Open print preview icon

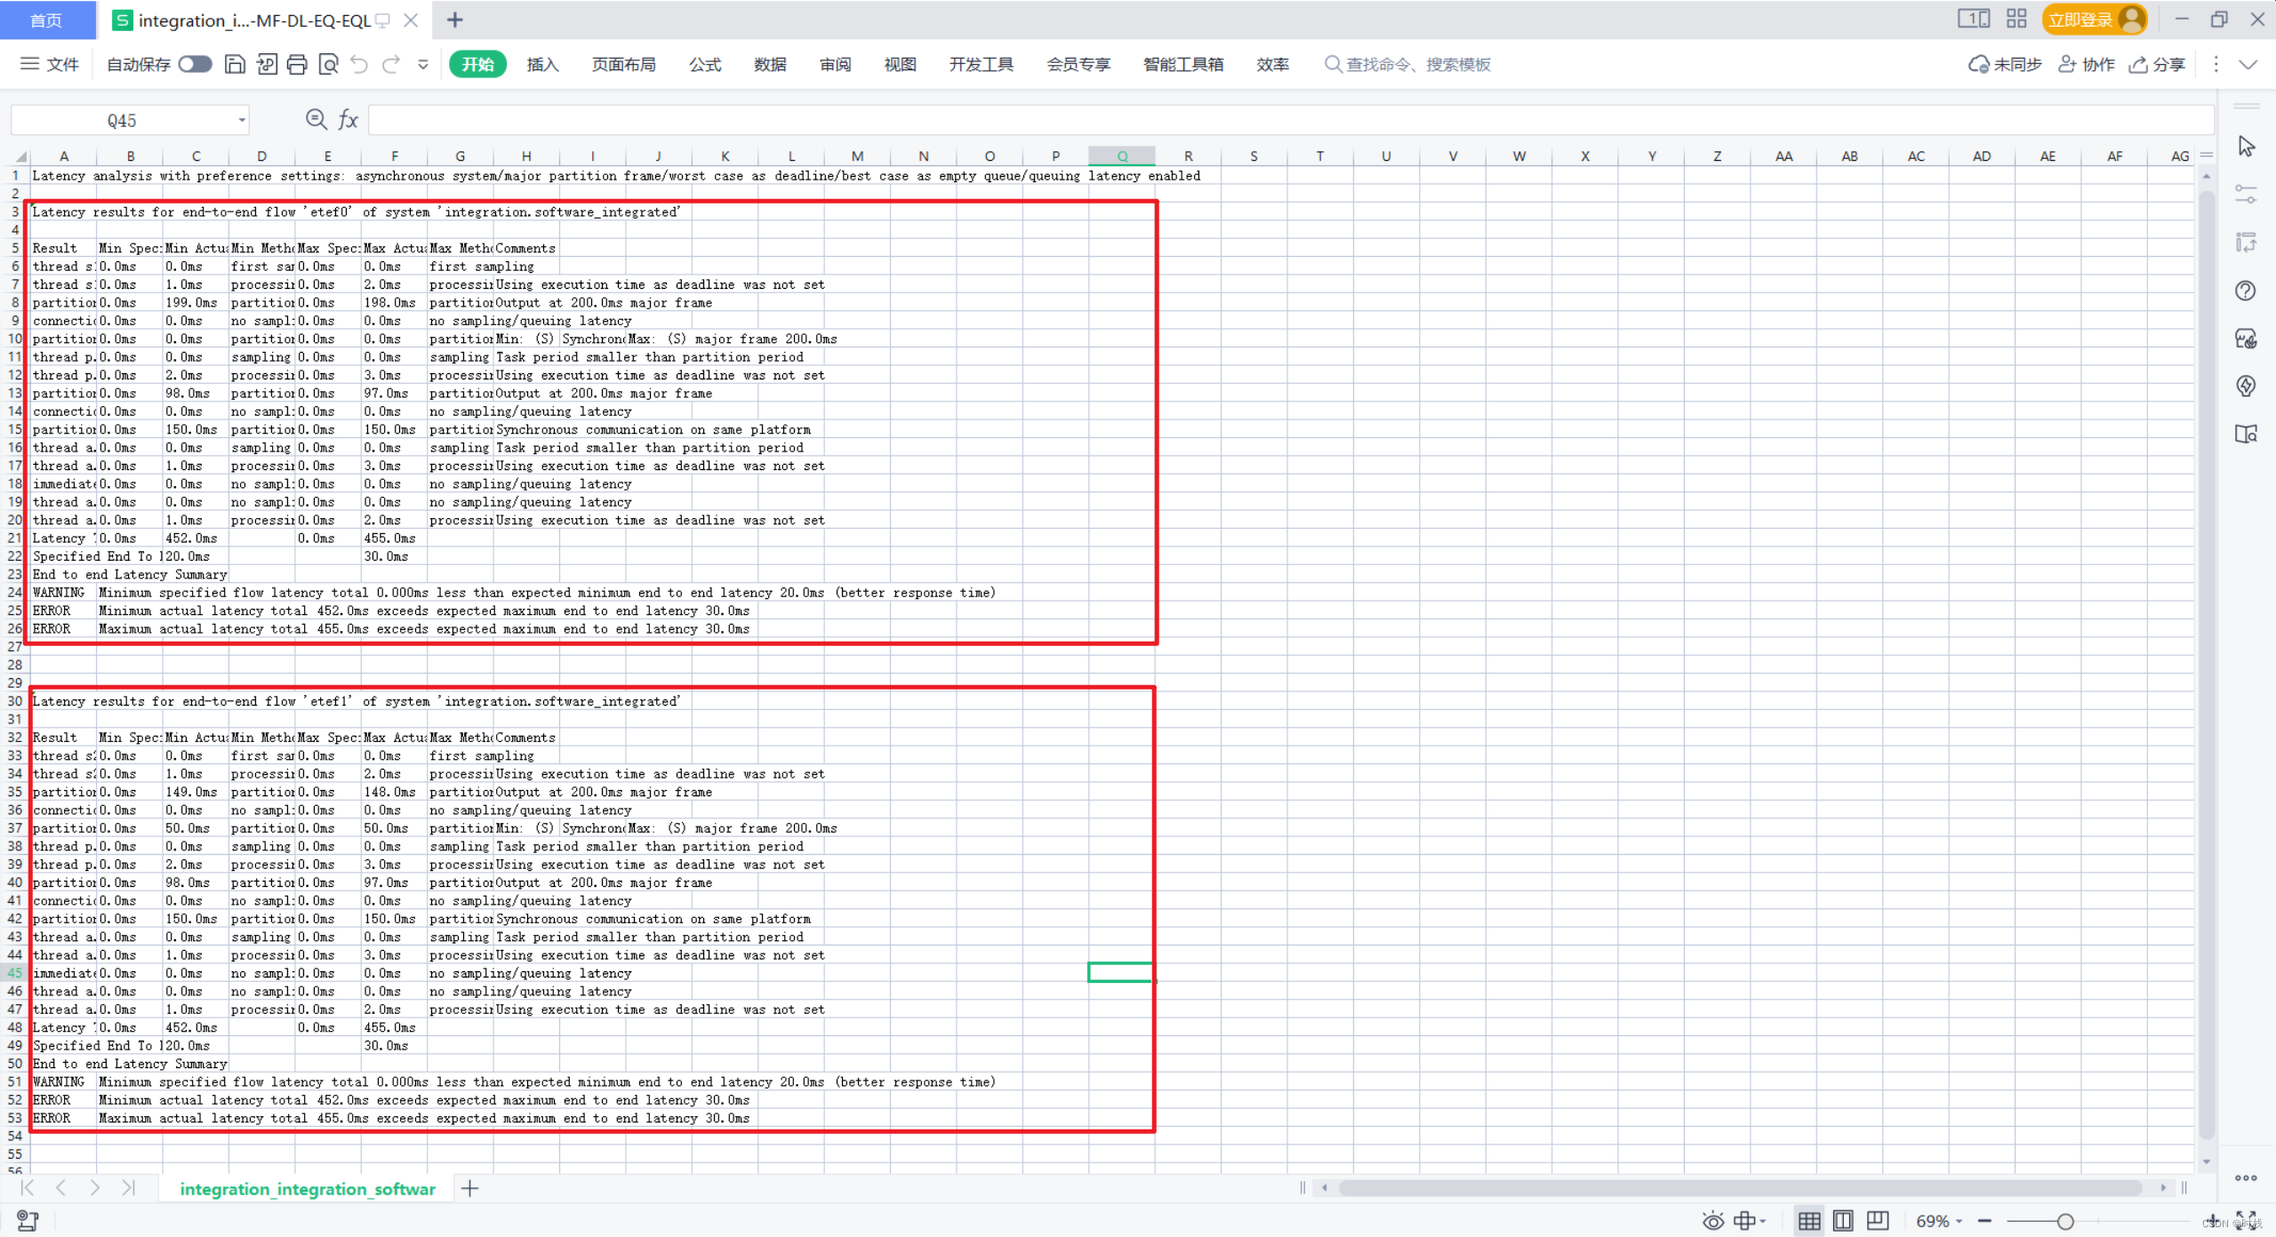click(x=328, y=64)
